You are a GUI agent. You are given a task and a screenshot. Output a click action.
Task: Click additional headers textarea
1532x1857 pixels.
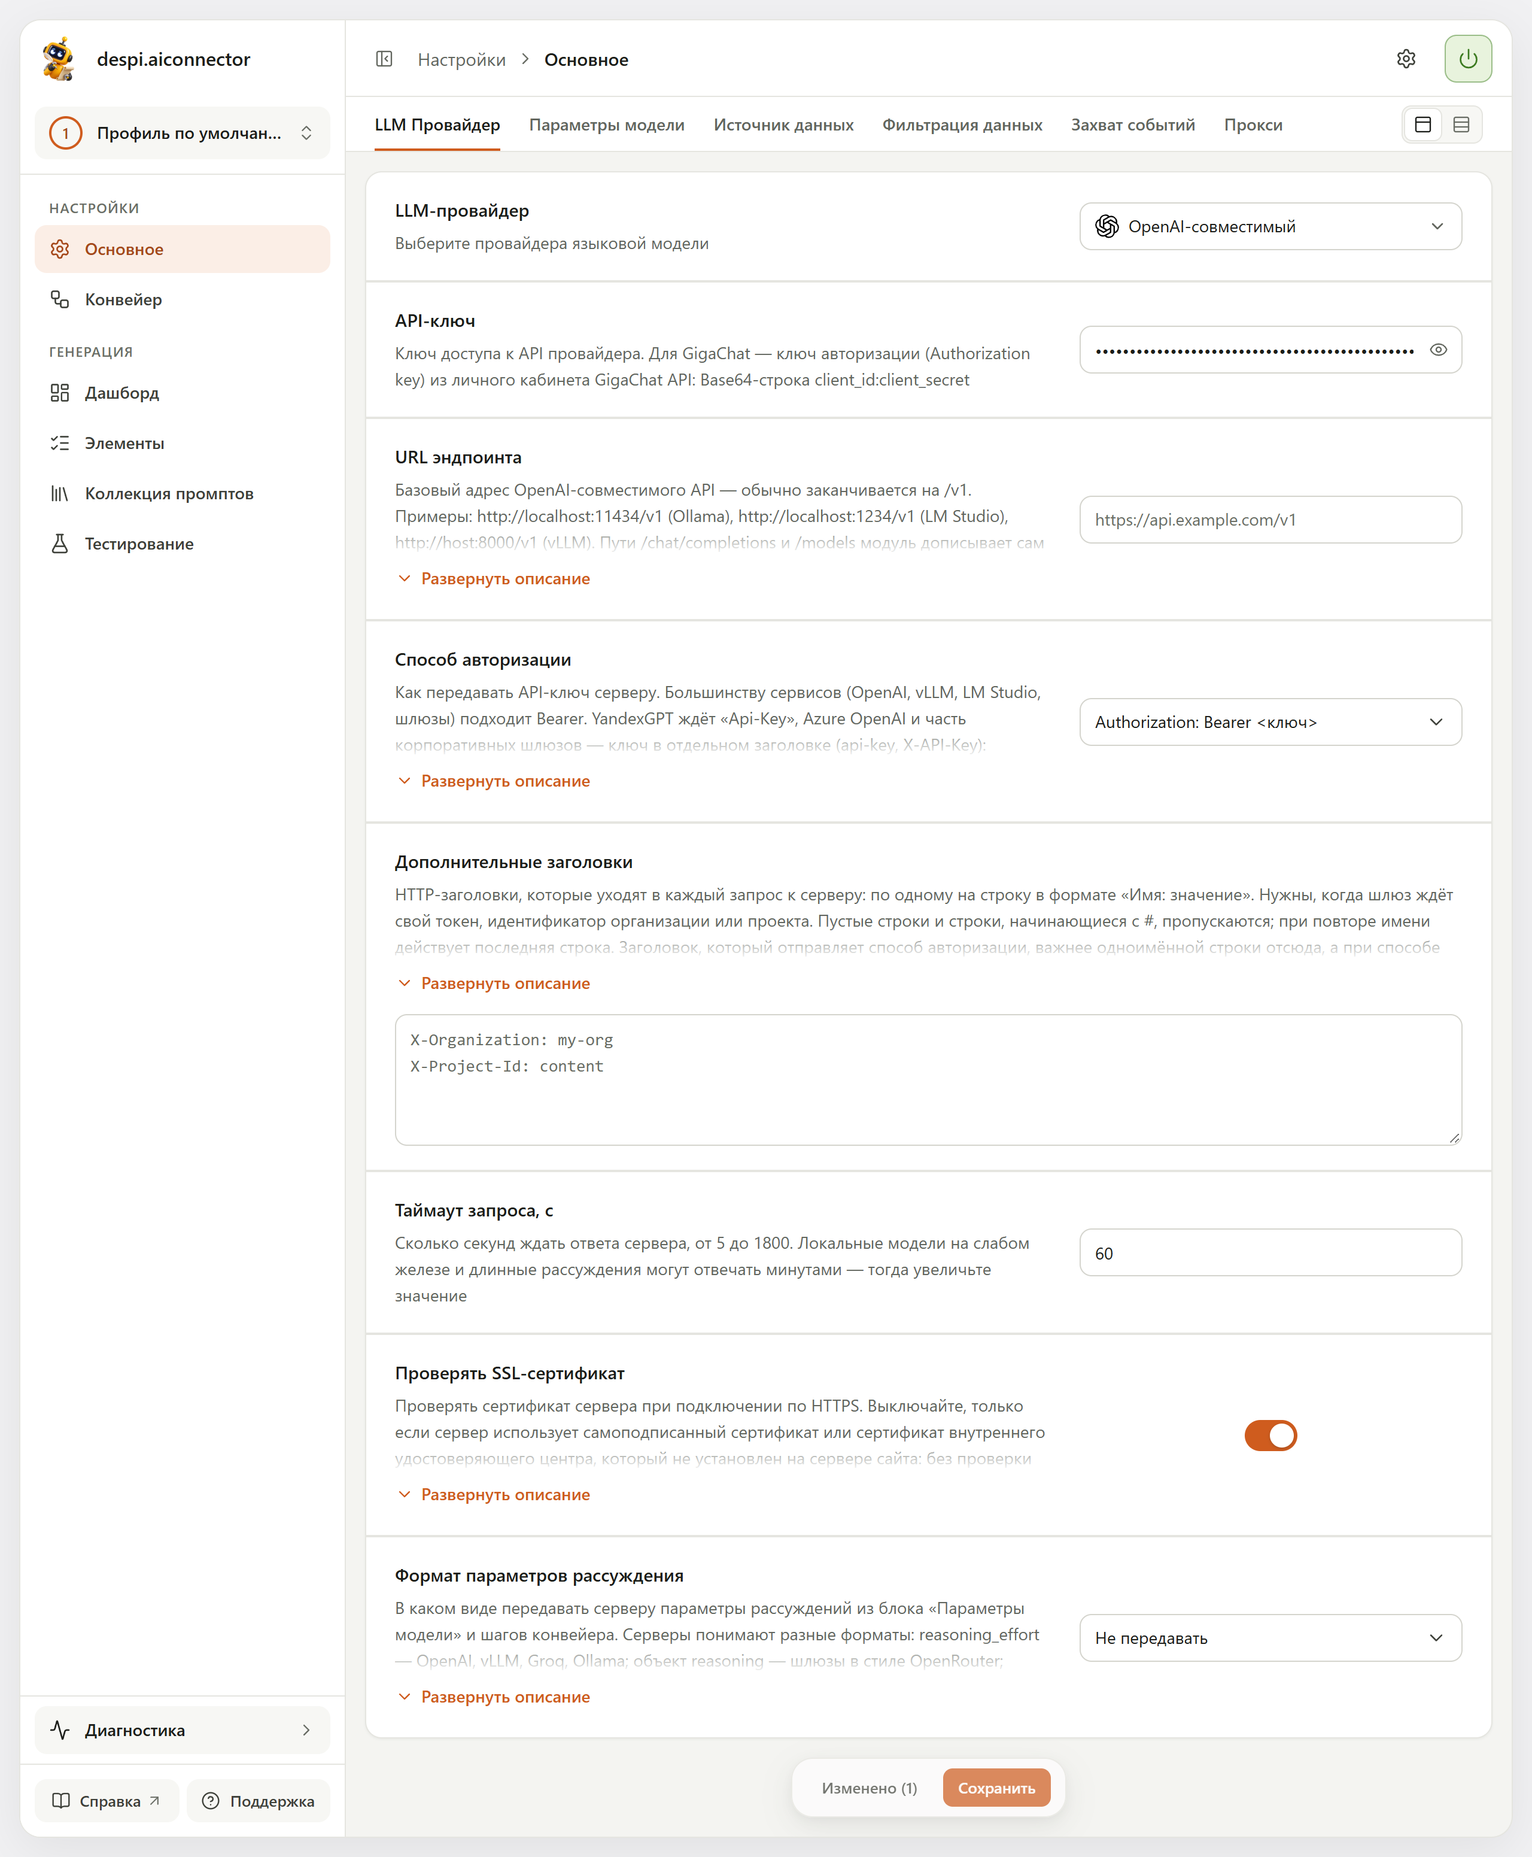tap(928, 1081)
